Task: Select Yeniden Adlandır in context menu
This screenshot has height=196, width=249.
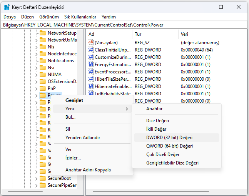Action: 83,138
